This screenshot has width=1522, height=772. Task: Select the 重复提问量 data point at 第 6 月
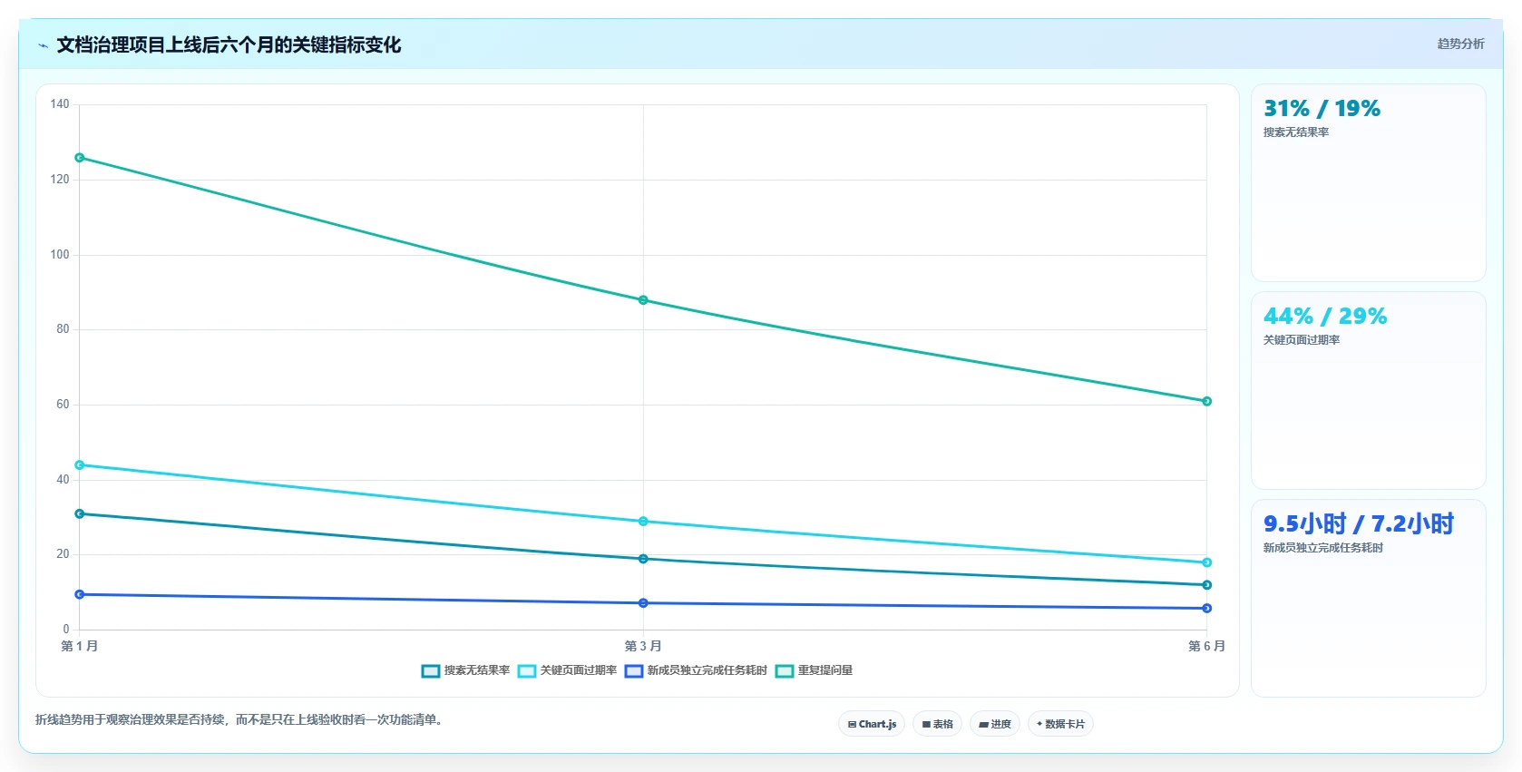(1206, 401)
